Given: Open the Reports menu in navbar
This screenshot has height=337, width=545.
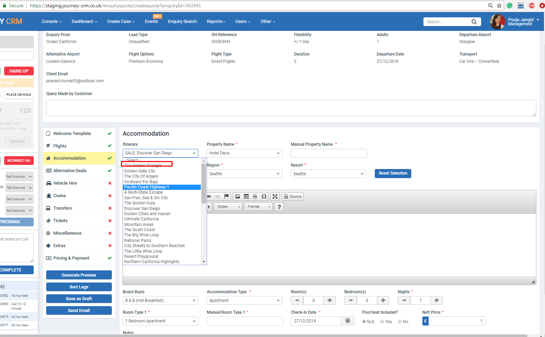Looking at the screenshot, I should 216,22.
